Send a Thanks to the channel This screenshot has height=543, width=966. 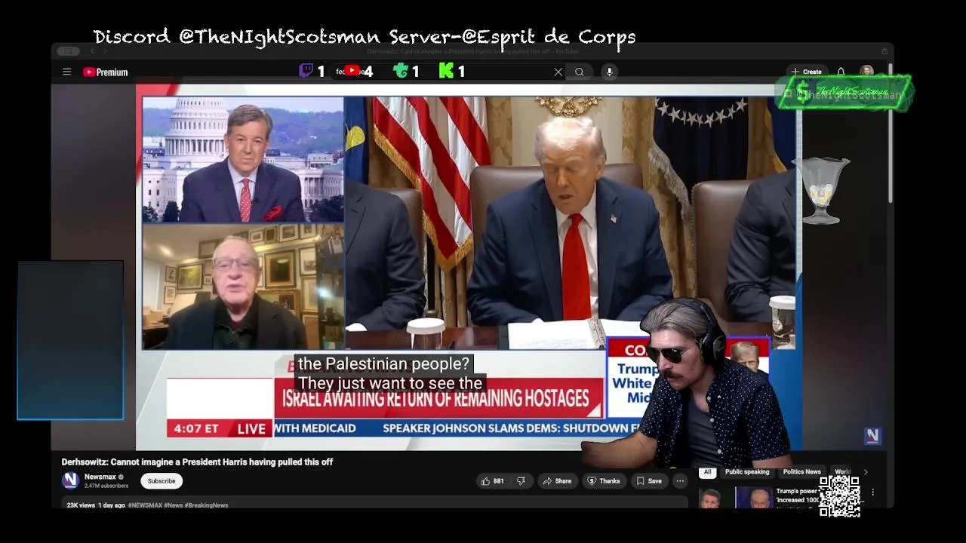(x=604, y=481)
